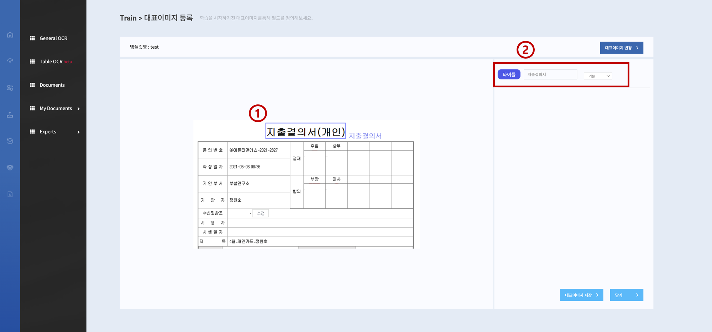
Task: Click the 결재 approval row label
Action: click(297, 158)
